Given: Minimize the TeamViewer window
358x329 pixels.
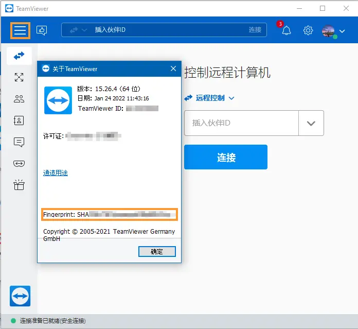Looking at the screenshot, I should tap(299, 8).
